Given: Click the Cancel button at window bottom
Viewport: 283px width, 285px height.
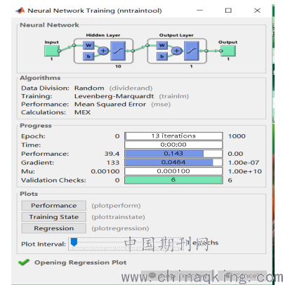Looking at the screenshot, I should pos(242,276).
